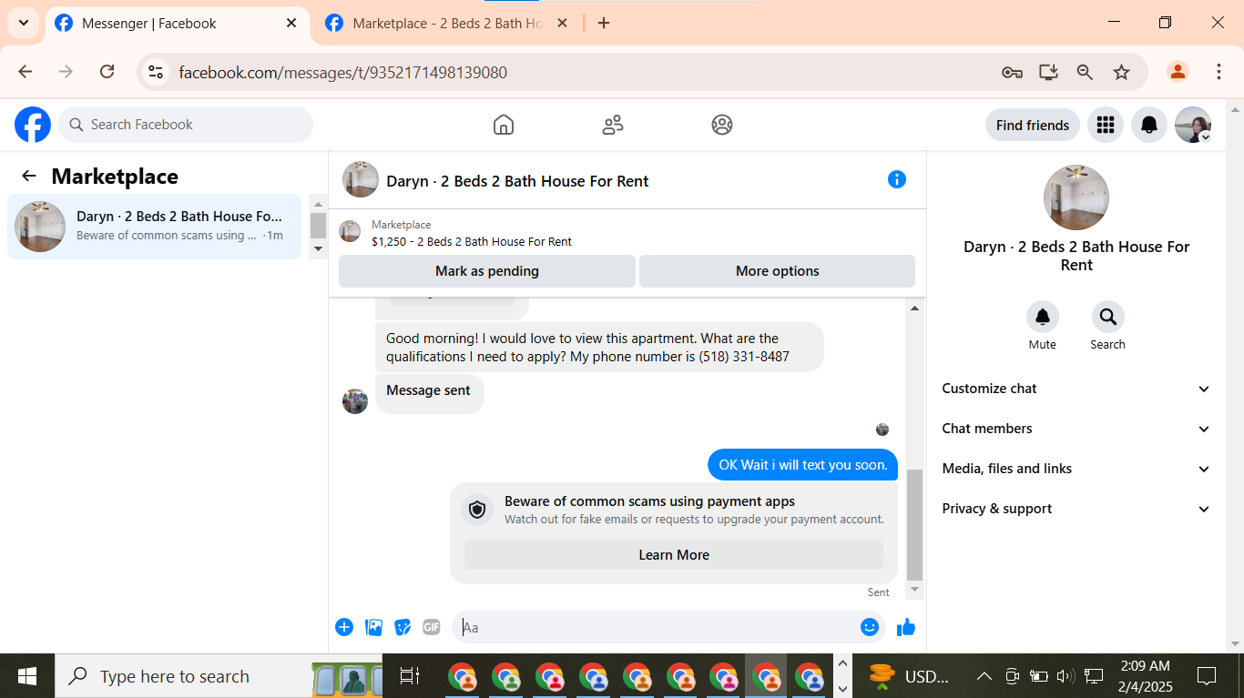Open the GIF picker
This screenshot has width=1244, height=698.
[x=432, y=627]
